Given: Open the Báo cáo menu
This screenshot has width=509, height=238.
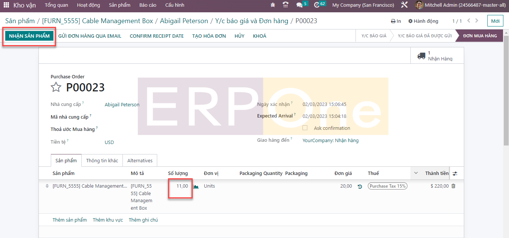Looking at the screenshot, I should 148,5.
